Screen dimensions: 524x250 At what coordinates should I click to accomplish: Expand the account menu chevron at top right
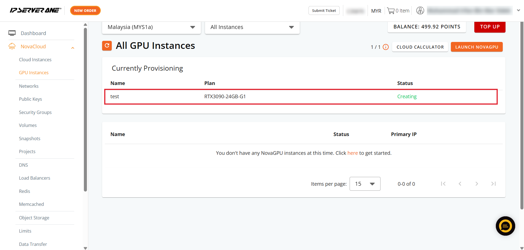(518, 10)
